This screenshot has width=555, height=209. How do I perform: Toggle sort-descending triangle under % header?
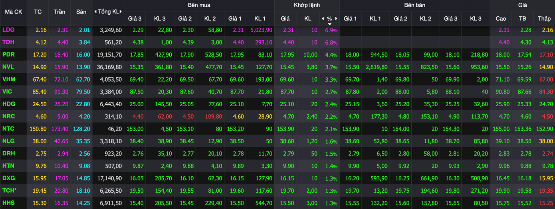point(329,24)
